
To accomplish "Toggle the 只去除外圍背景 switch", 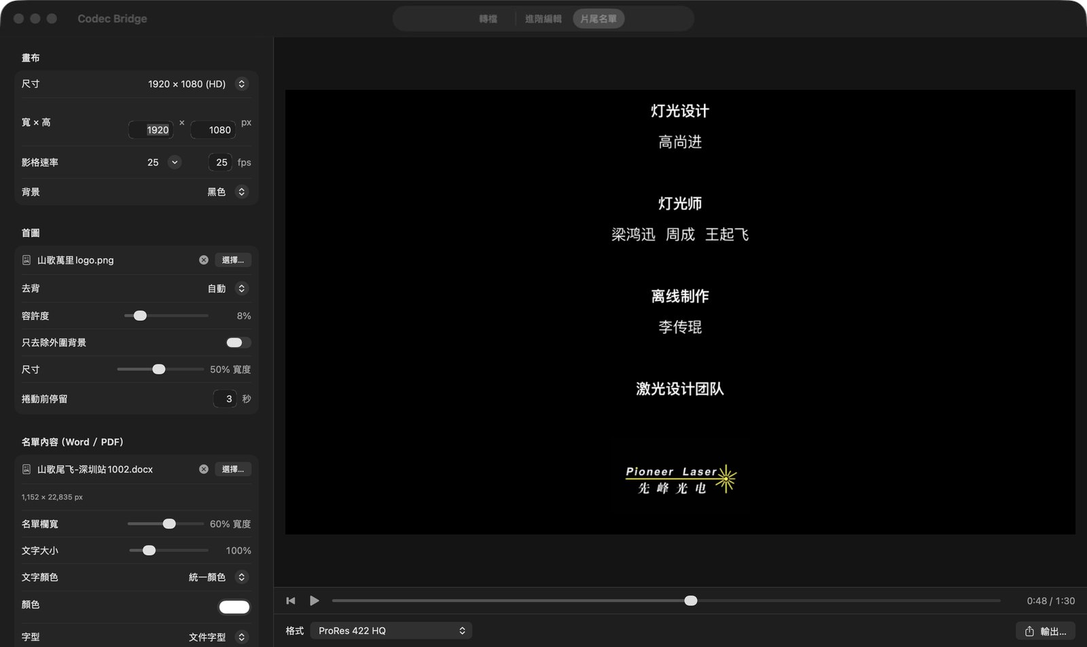I will pos(238,343).
